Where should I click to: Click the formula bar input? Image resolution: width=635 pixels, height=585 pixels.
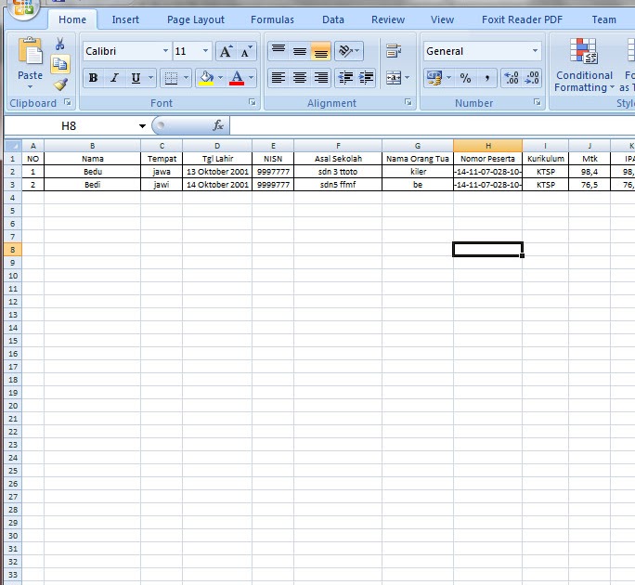pyautogui.click(x=432, y=126)
